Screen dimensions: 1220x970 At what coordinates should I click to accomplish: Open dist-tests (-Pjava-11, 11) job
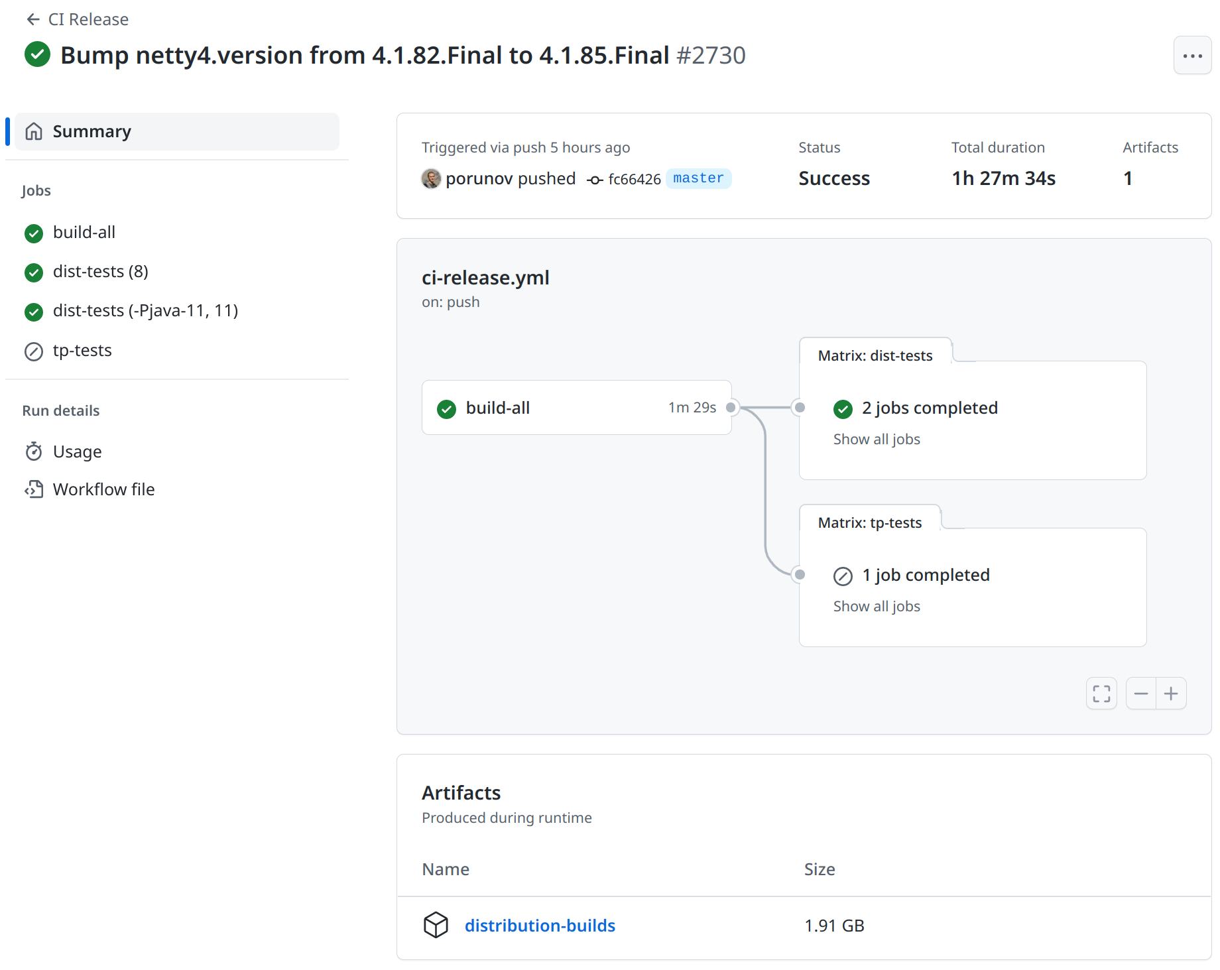(145, 311)
